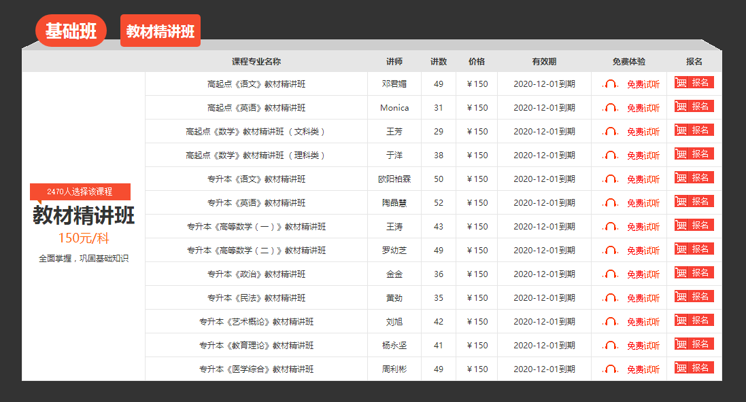
Task: Select course name 专升本《医学综合》教材精讲班
Action: point(256,369)
